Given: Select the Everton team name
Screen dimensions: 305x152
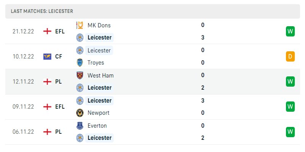Looking at the screenshot, I should pos(97,125).
